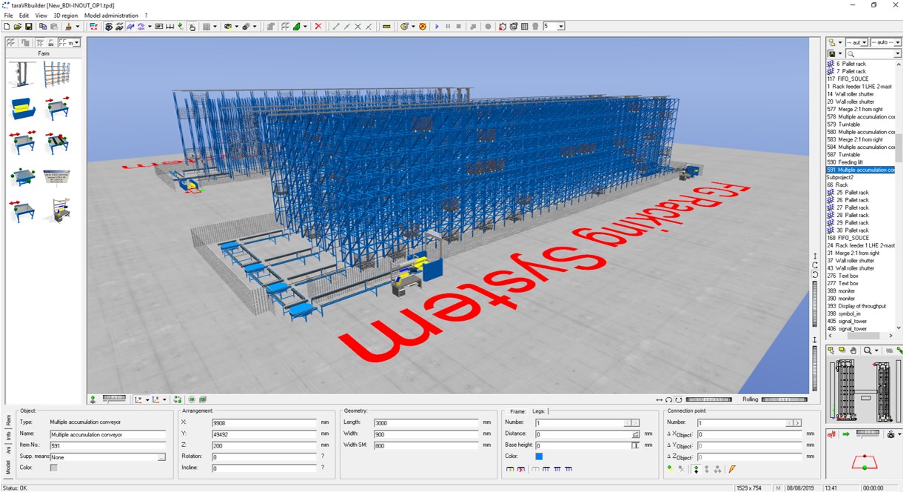Select the rack feeder thumbnail in Farm
Screen dimensions: 903x492
pos(23,74)
